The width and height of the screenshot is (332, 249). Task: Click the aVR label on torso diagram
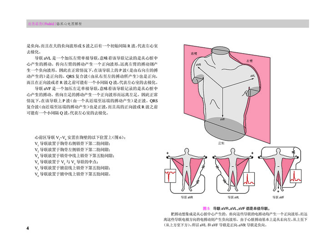tap(198, 65)
